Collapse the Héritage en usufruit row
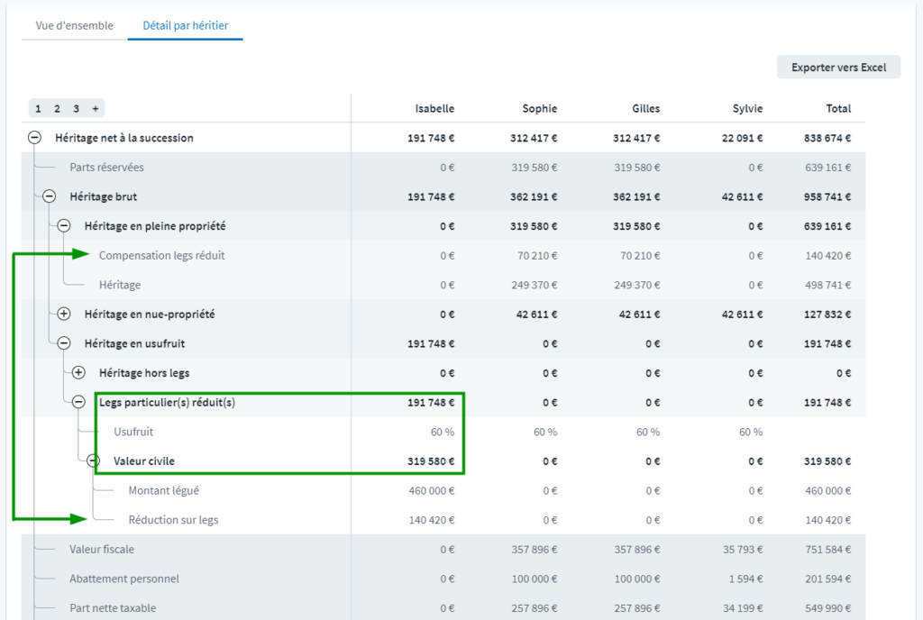 (x=64, y=343)
